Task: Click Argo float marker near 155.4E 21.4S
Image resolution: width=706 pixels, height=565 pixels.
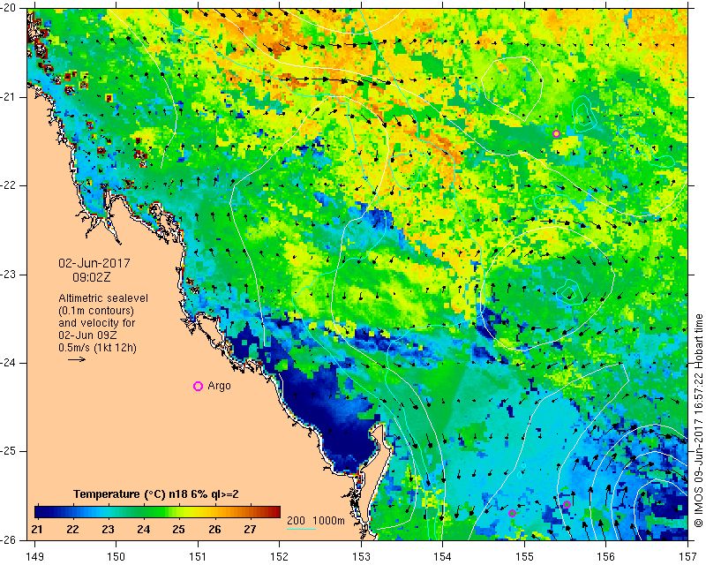Action: 557,133
